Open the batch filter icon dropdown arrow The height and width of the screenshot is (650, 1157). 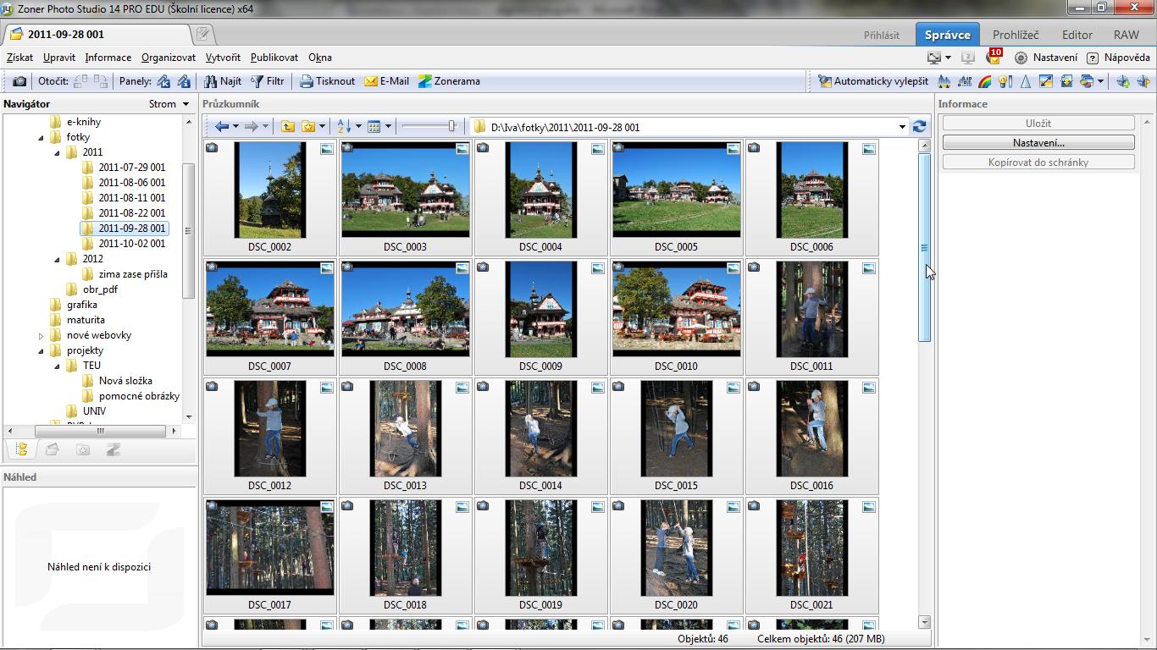tap(1100, 81)
